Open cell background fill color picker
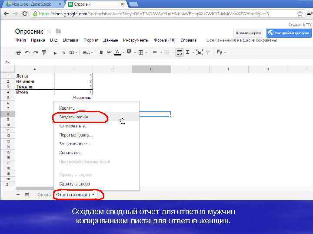The image size is (313, 234). (x=129, y=52)
